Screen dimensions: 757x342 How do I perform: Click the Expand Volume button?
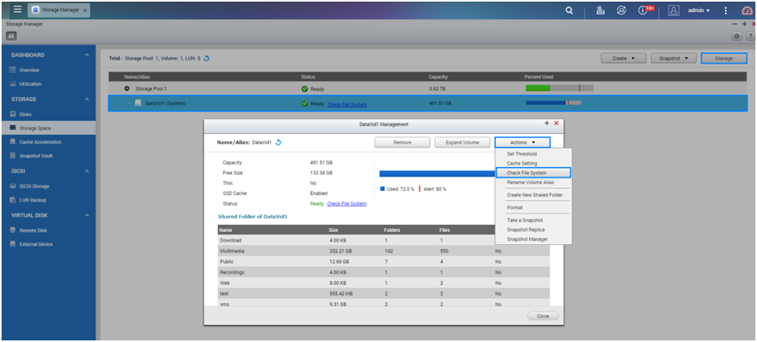pos(462,142)
